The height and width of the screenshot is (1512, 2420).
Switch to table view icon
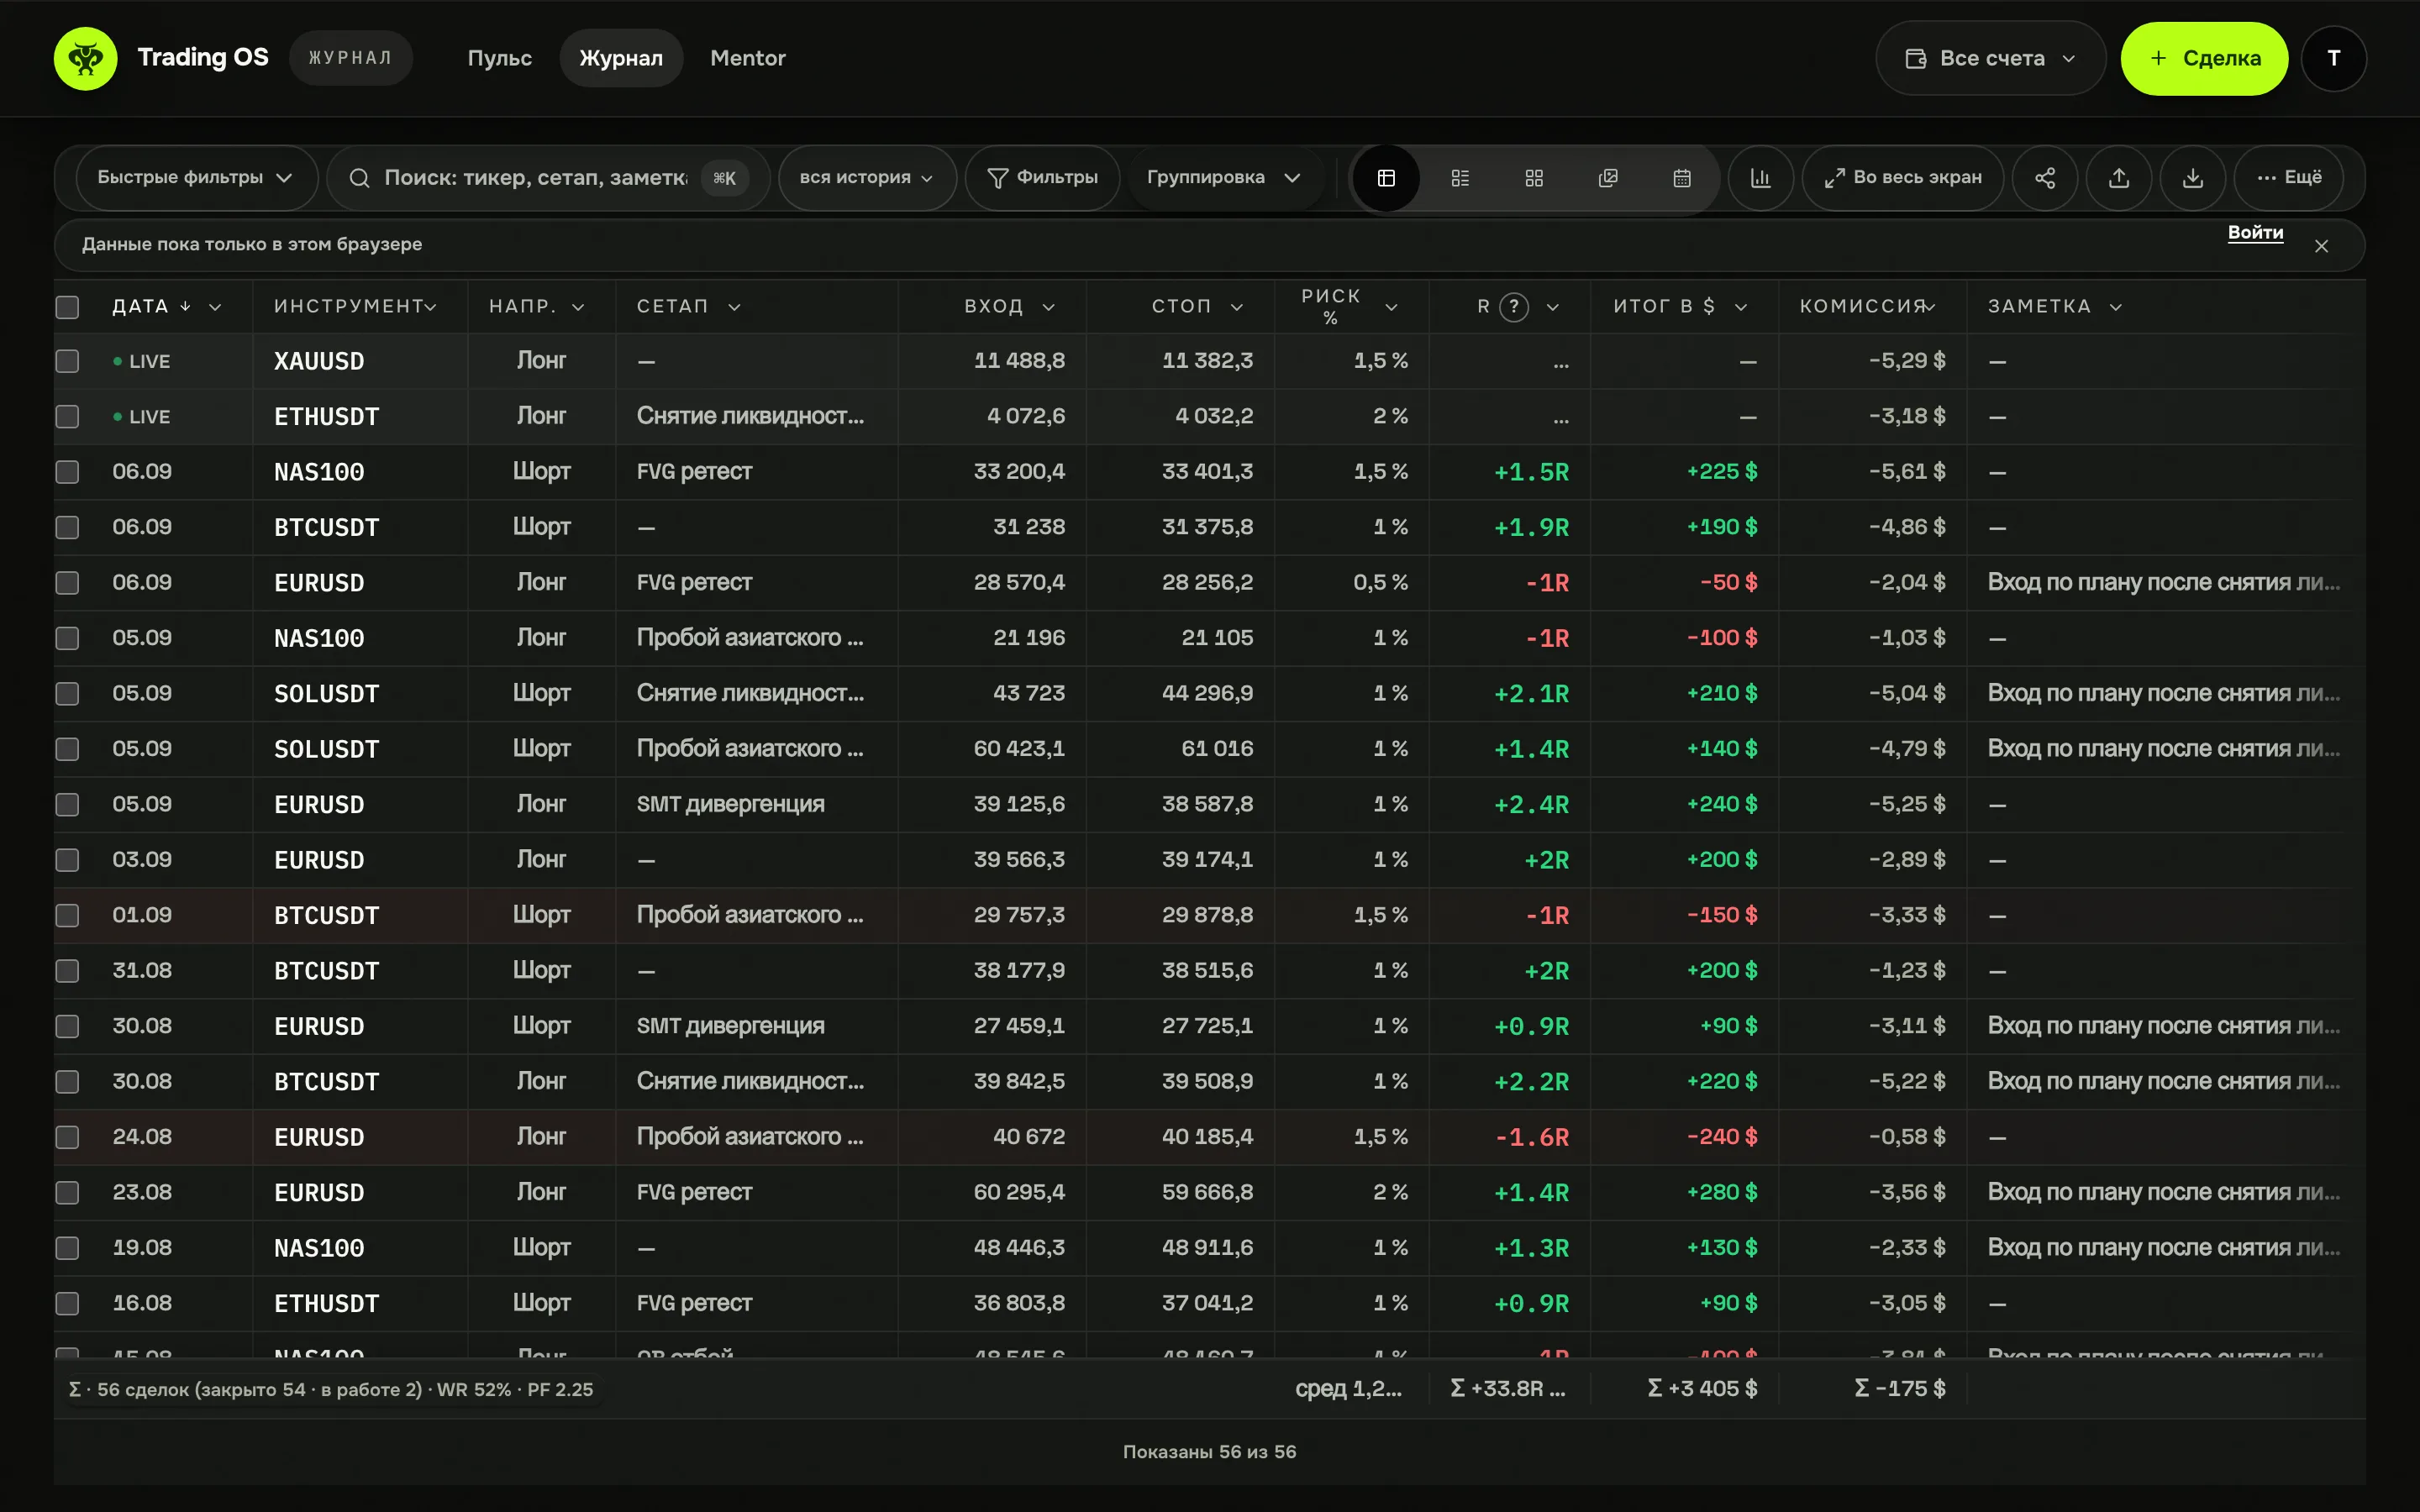[1386, 178]
